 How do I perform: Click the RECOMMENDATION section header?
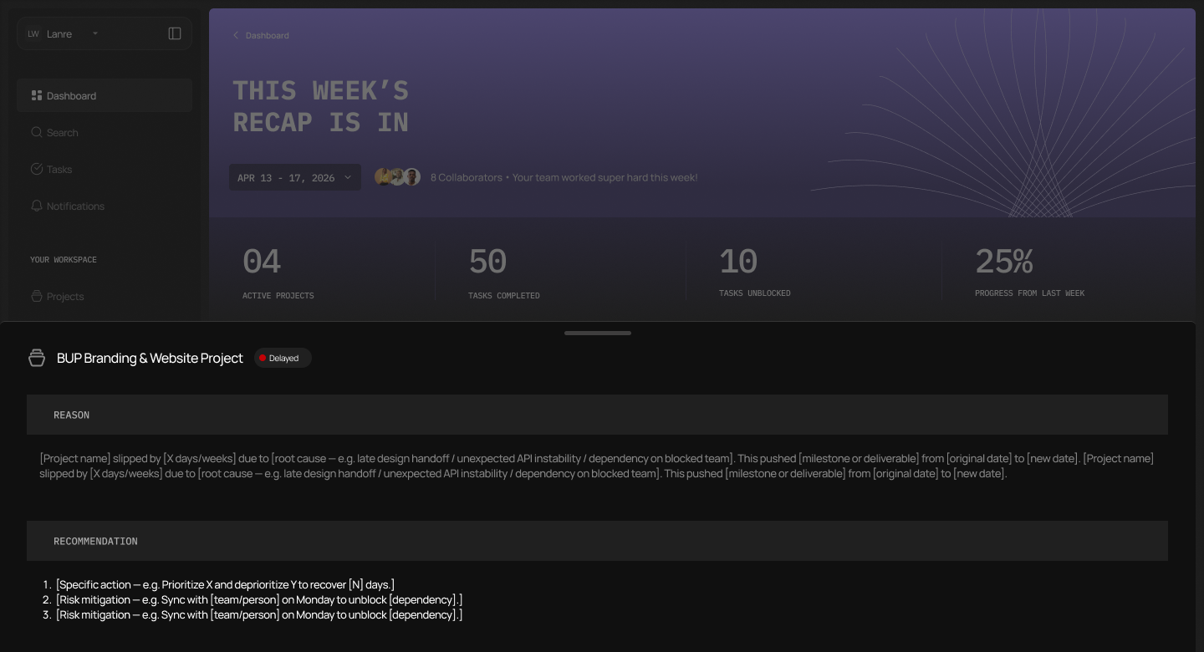point(597,541)
